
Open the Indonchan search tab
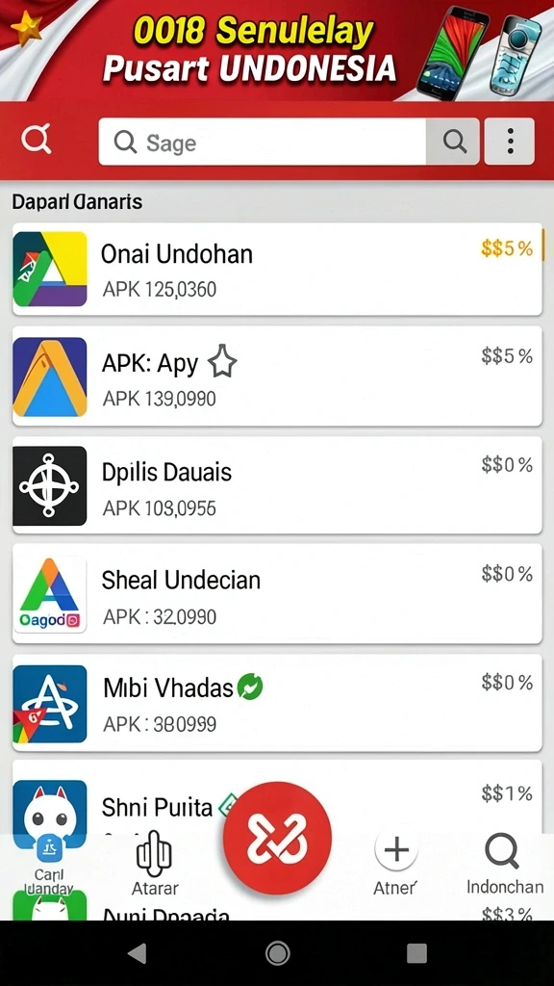[x=504, y=863]
